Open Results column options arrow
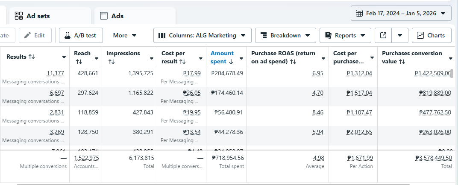Viewport: 458px width, 185px height. (x=64, y=57)
